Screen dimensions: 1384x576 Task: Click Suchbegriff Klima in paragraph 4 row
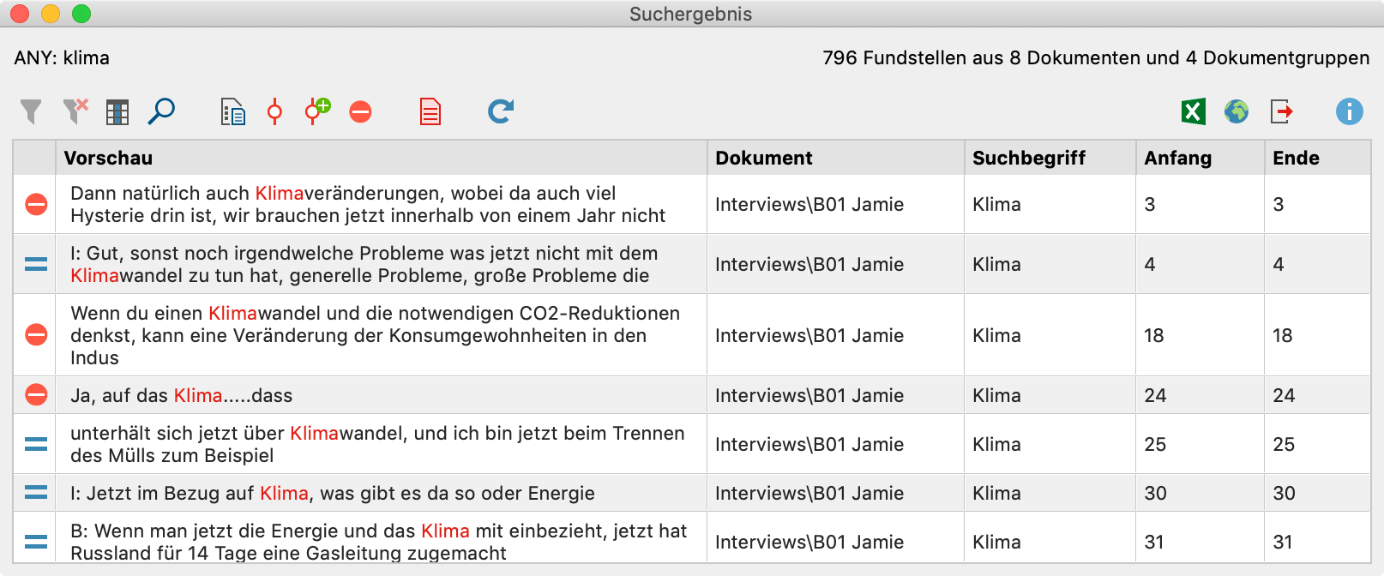pyautogui.click(x=996, y=264)
